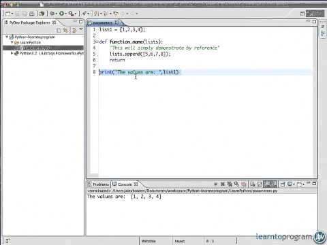Toggle Link with Editor in Package Explorer
Screen dimensions: 327x245
66,30
